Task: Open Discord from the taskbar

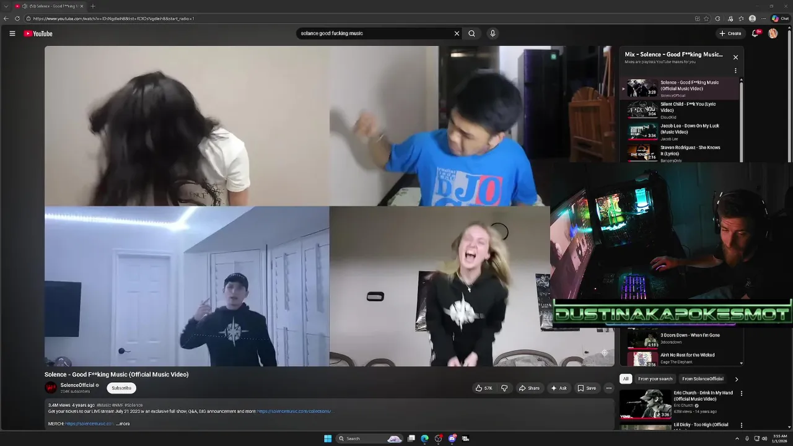Action: 452,439
